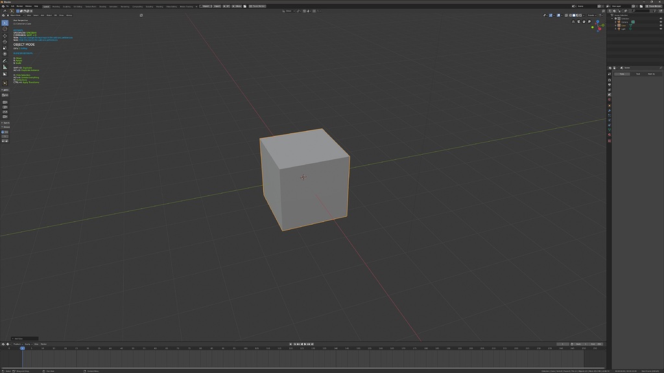This screenshot has height=373, width=664.
Task: Open the Render menu
Action: point(20,6)
